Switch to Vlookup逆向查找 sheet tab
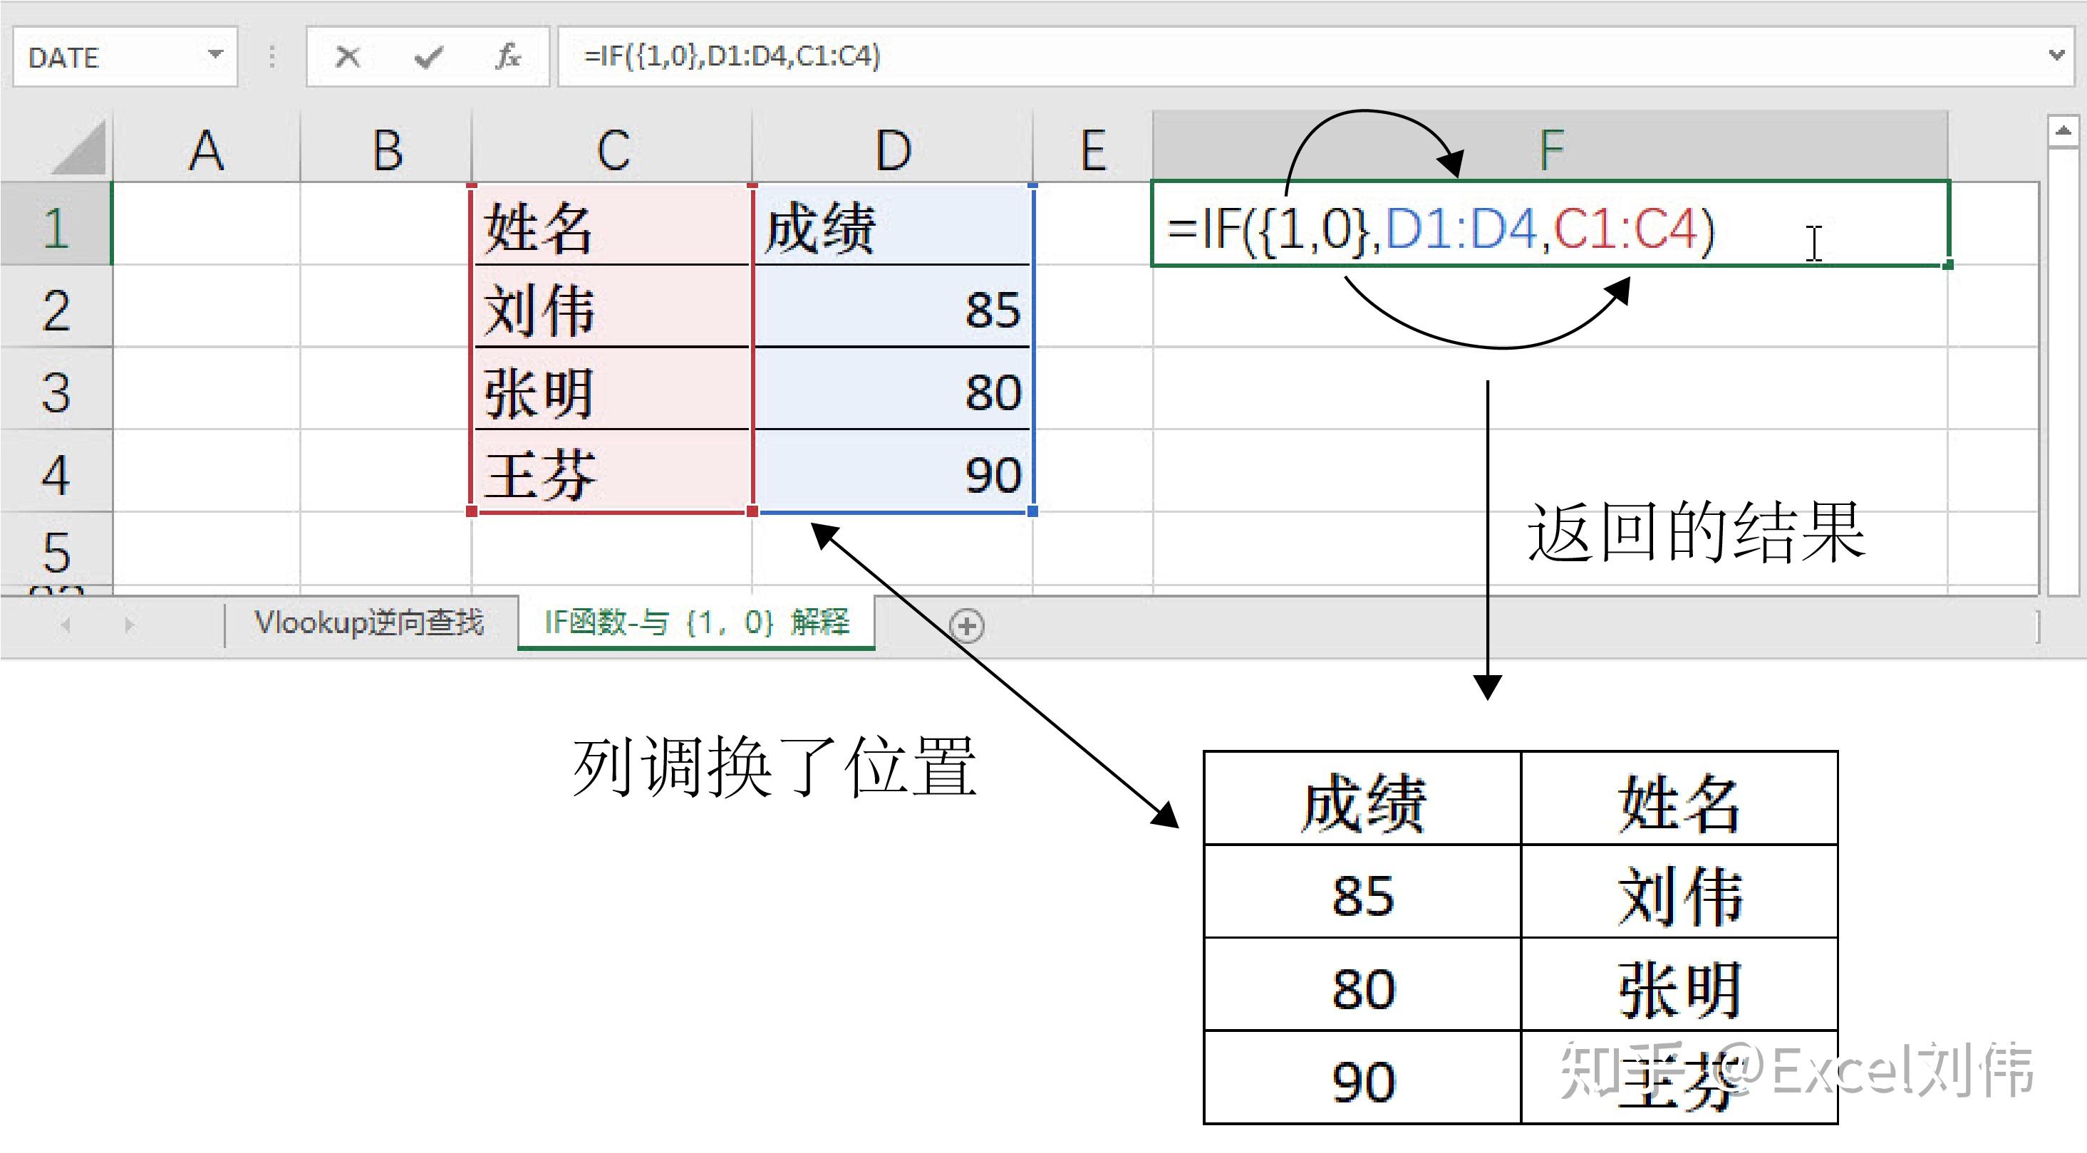2087x1153 pixels. (369, 622)
